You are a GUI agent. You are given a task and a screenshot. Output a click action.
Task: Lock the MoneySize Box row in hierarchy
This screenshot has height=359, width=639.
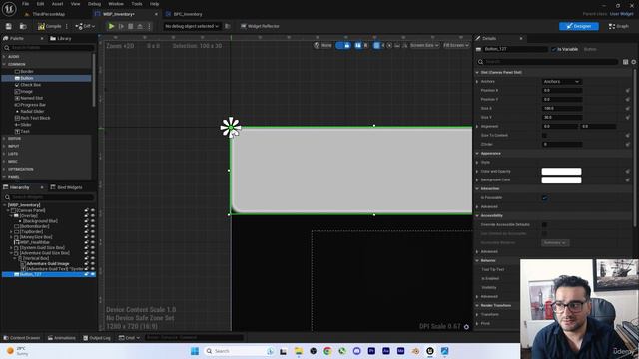[87, 237]
